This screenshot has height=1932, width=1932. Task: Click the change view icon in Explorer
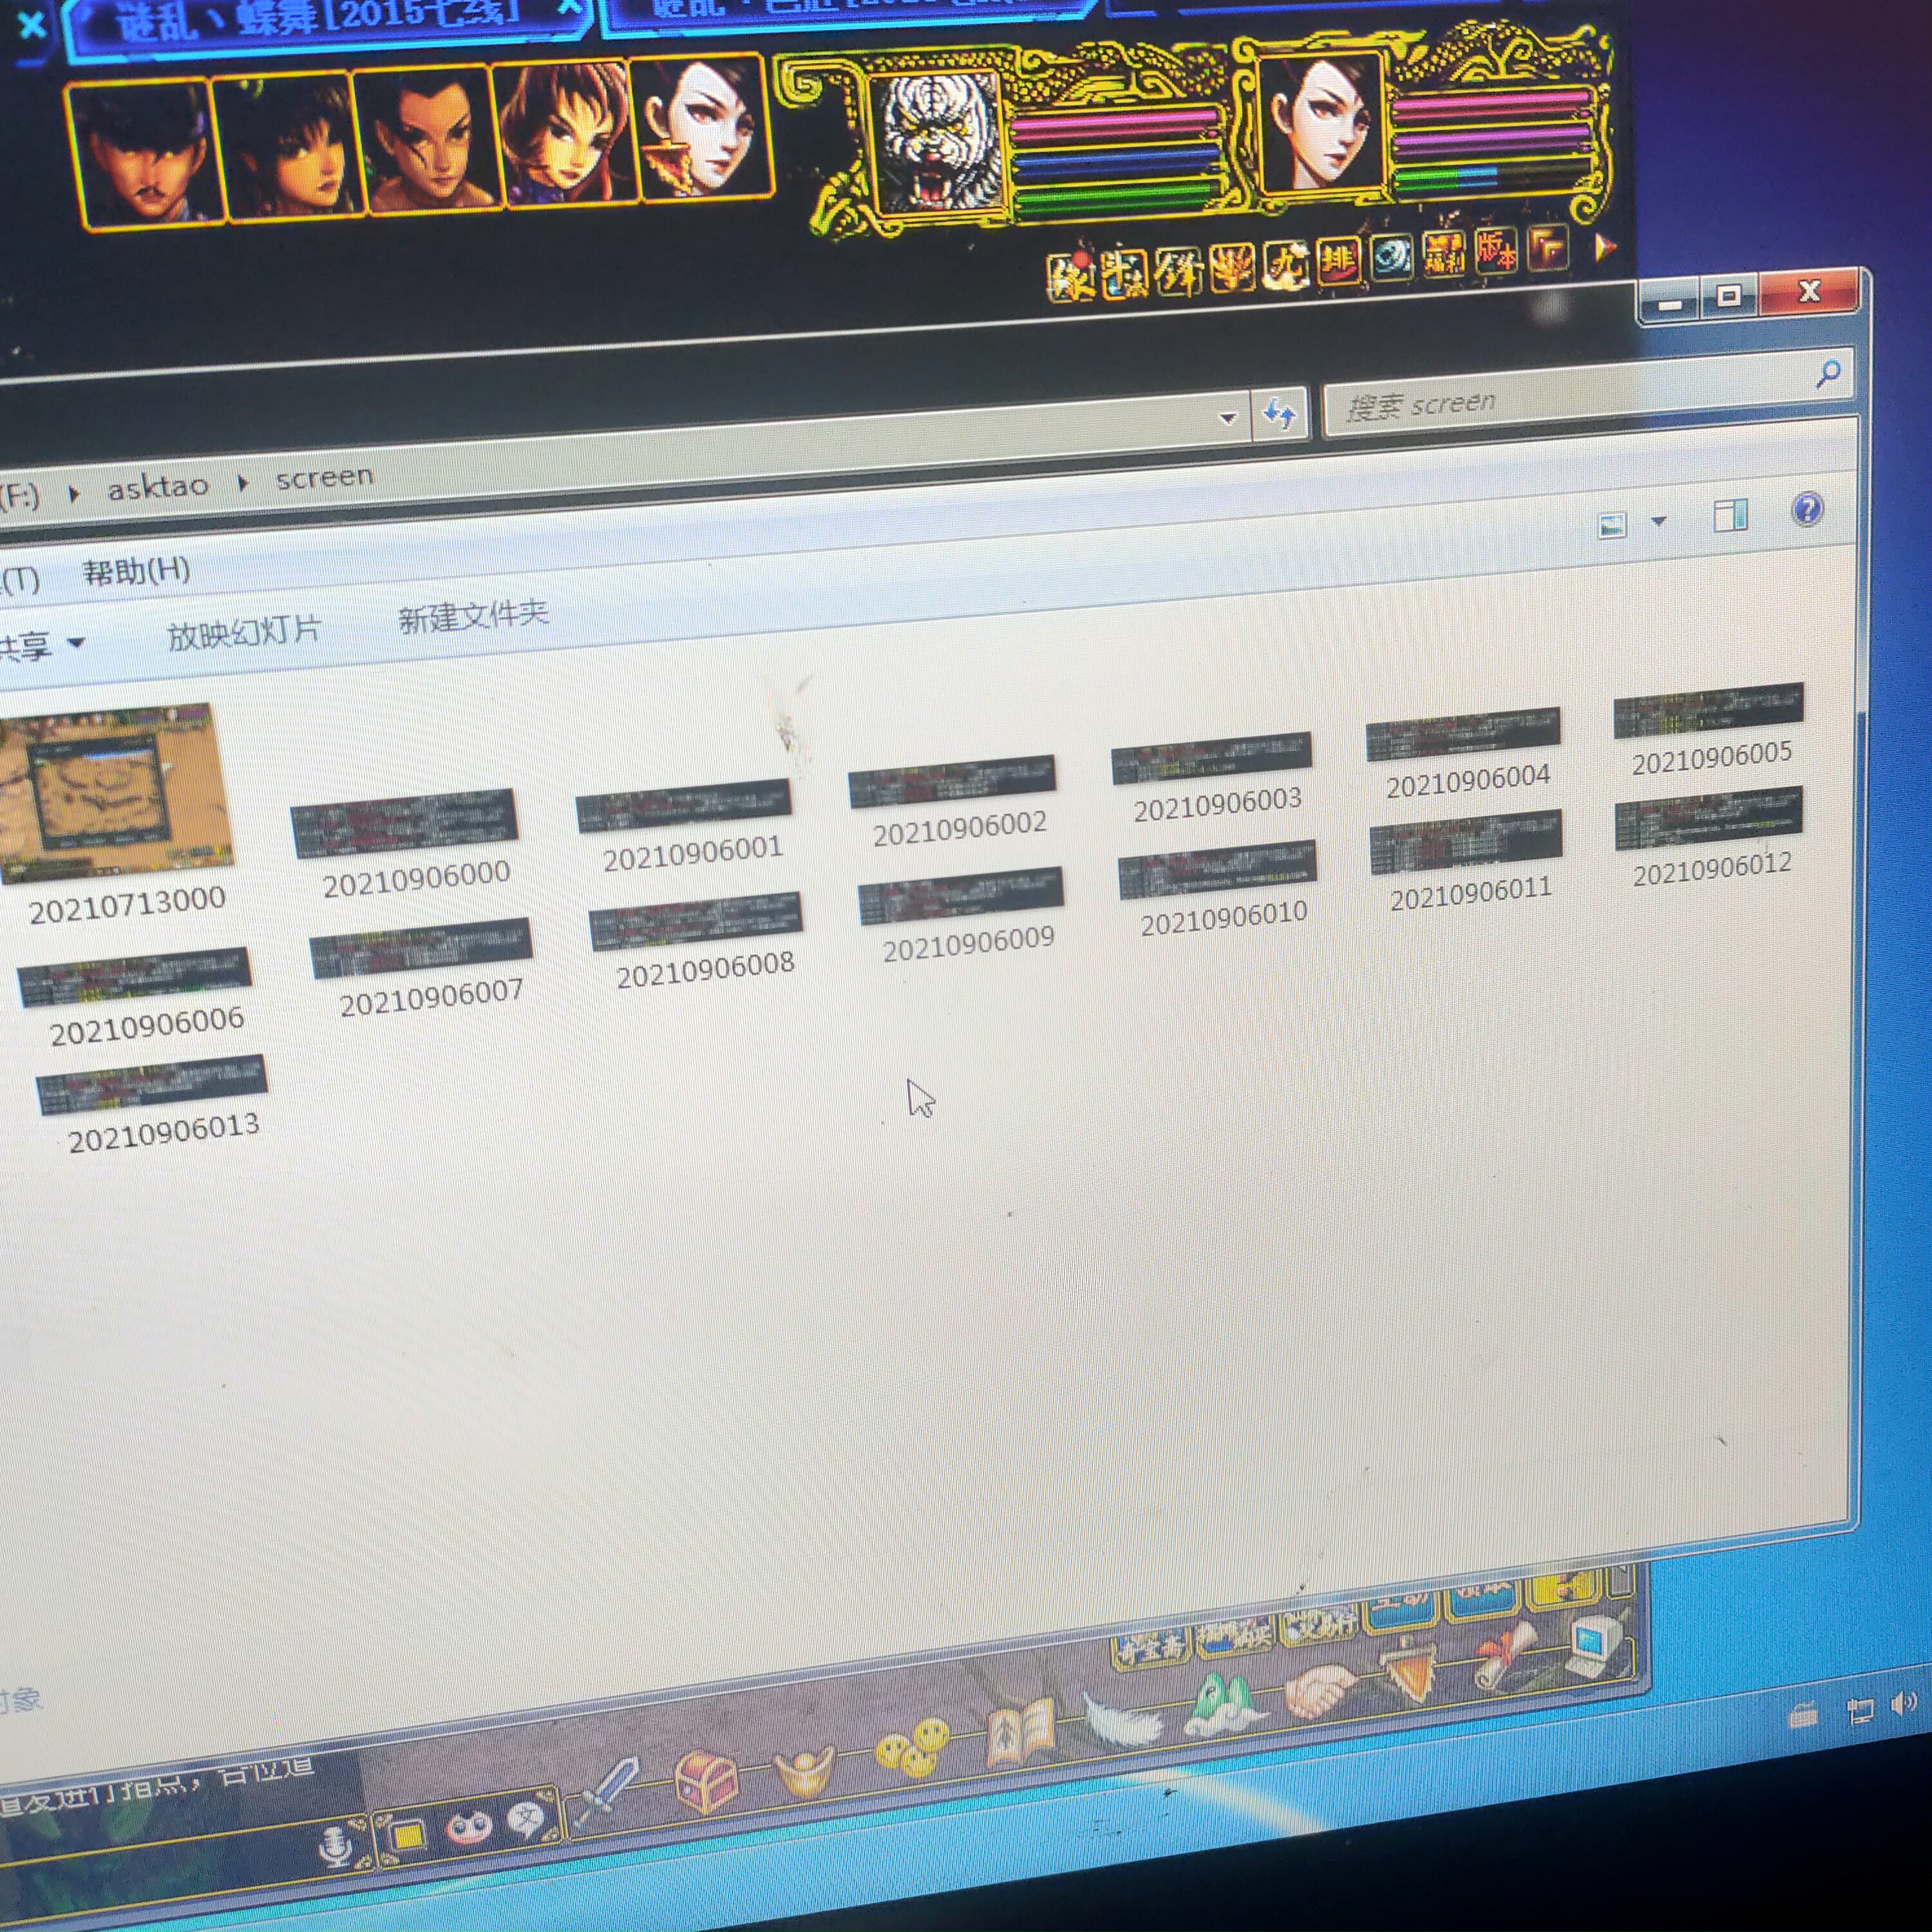coord(1612,525)
